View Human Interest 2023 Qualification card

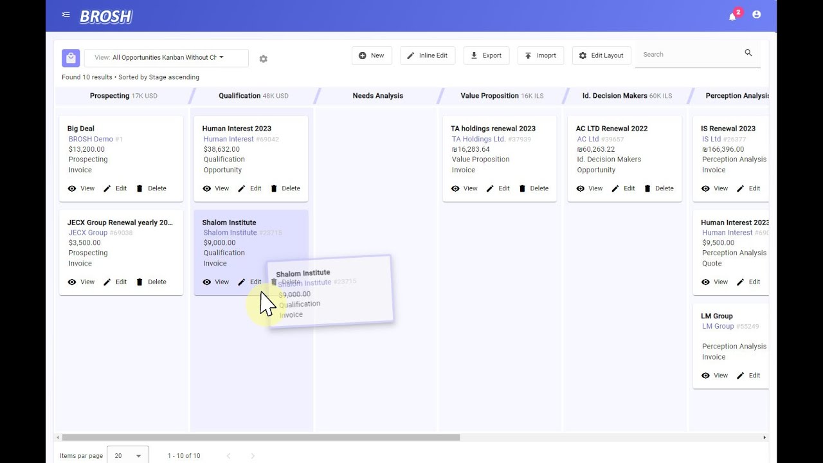tap(215, 188)
